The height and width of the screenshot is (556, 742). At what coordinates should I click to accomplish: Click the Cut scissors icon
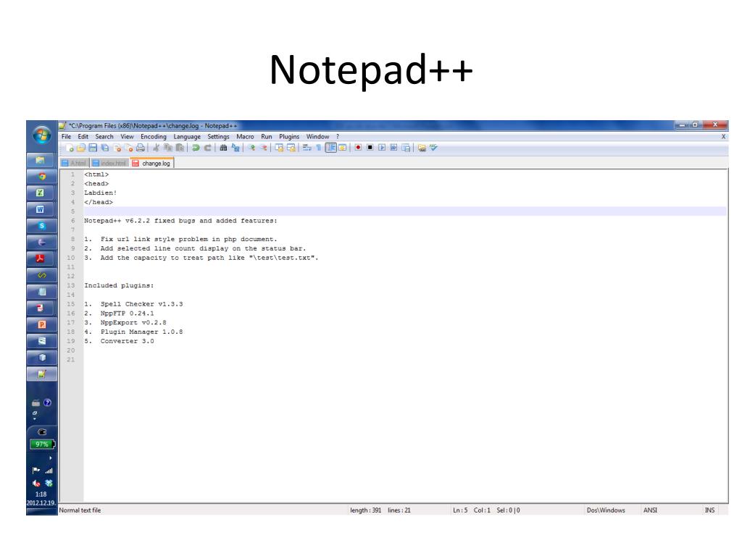click(157, 148)
